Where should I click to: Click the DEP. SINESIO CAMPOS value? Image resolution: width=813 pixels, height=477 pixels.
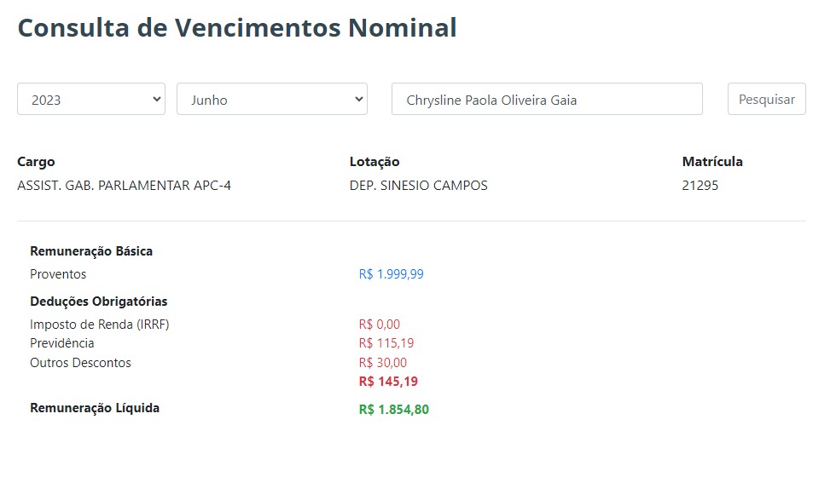tap(418, 186)
